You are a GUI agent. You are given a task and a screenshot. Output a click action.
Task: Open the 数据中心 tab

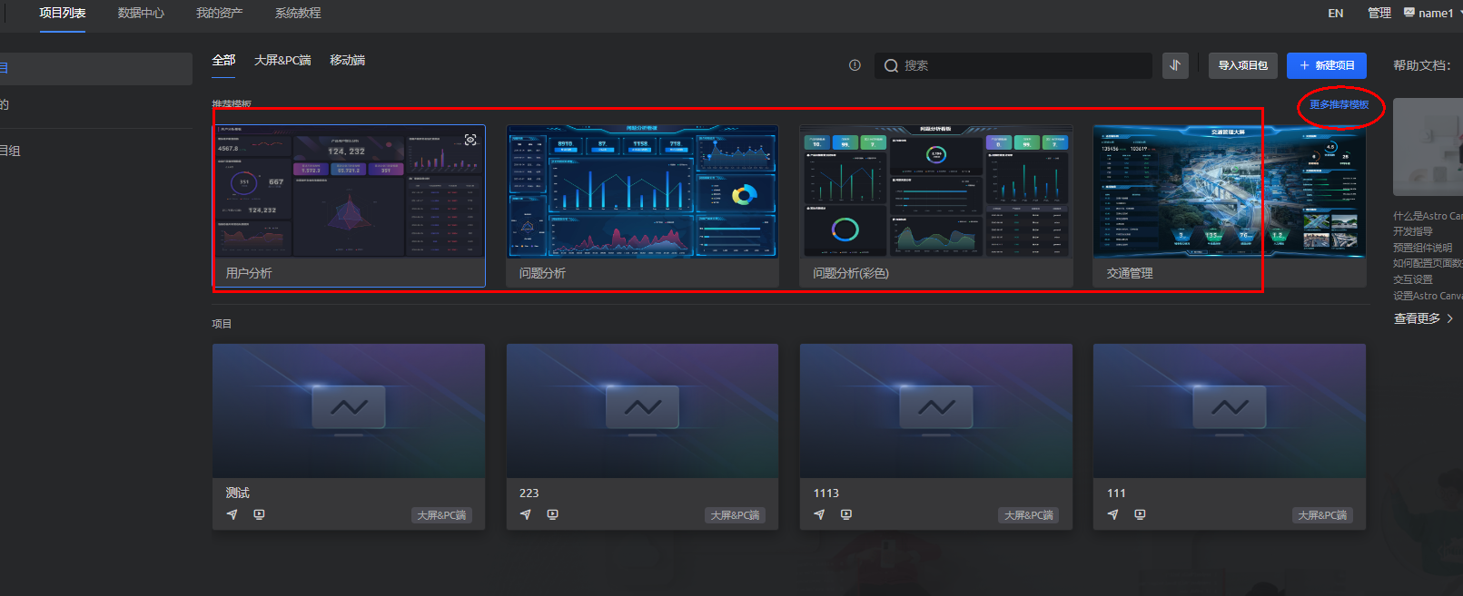[x=141, y=13]
